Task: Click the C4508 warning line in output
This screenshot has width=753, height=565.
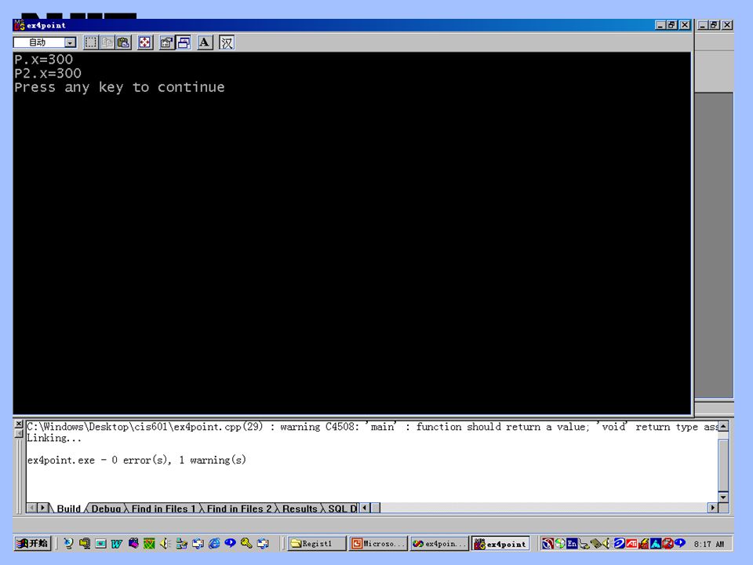Action: (372, 427)
